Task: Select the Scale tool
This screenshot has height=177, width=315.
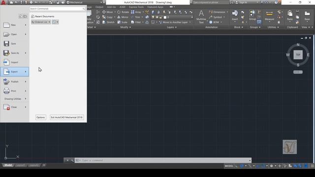Action: click(123, 22)
